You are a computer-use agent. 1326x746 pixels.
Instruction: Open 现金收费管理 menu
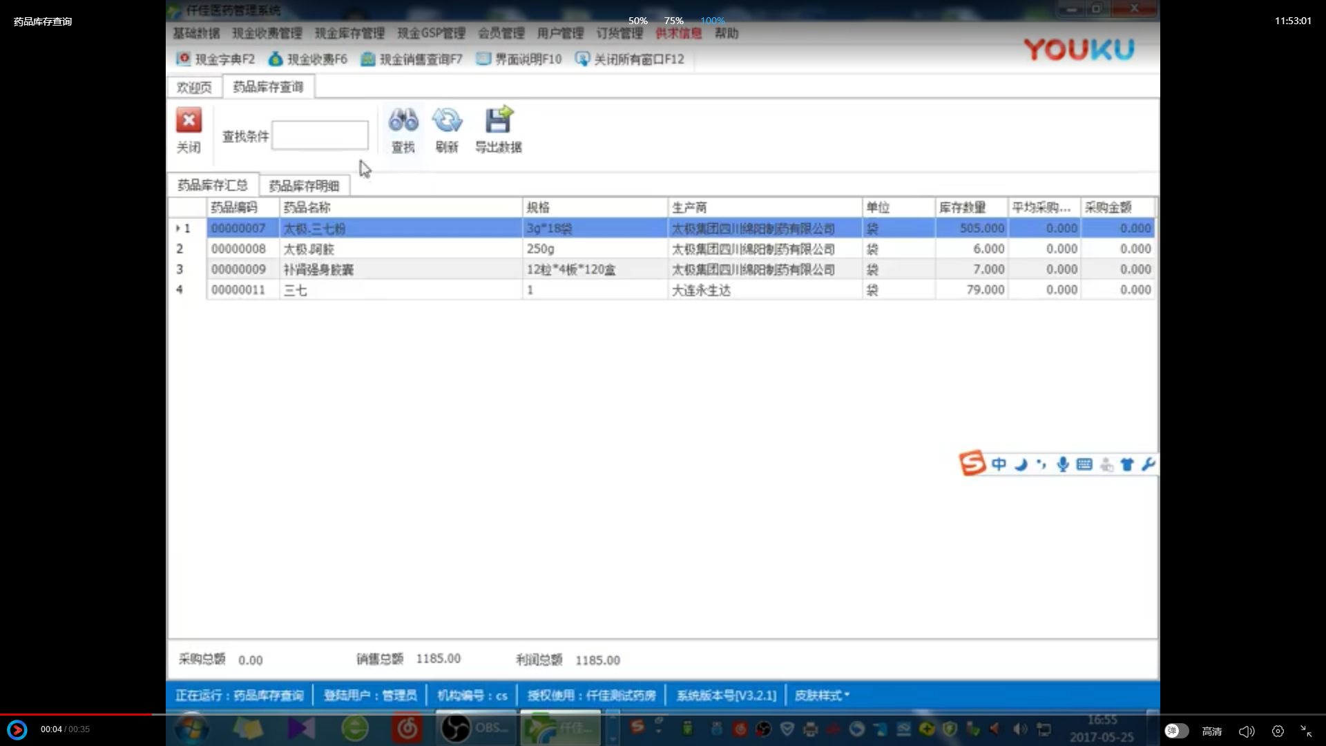pyautogui.click(x=267, y=33)
